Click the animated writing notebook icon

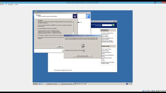point(83,46)
